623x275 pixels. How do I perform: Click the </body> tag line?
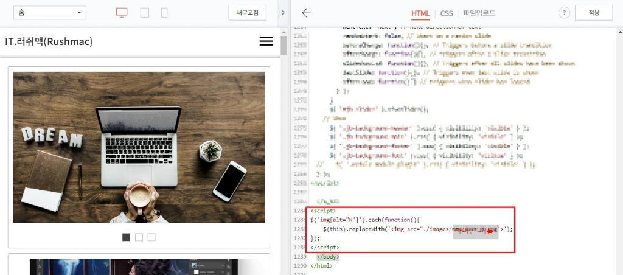tap(328, 257)
